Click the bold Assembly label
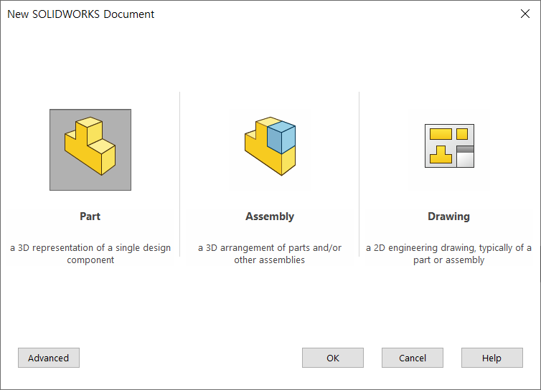 coord(270,217)
